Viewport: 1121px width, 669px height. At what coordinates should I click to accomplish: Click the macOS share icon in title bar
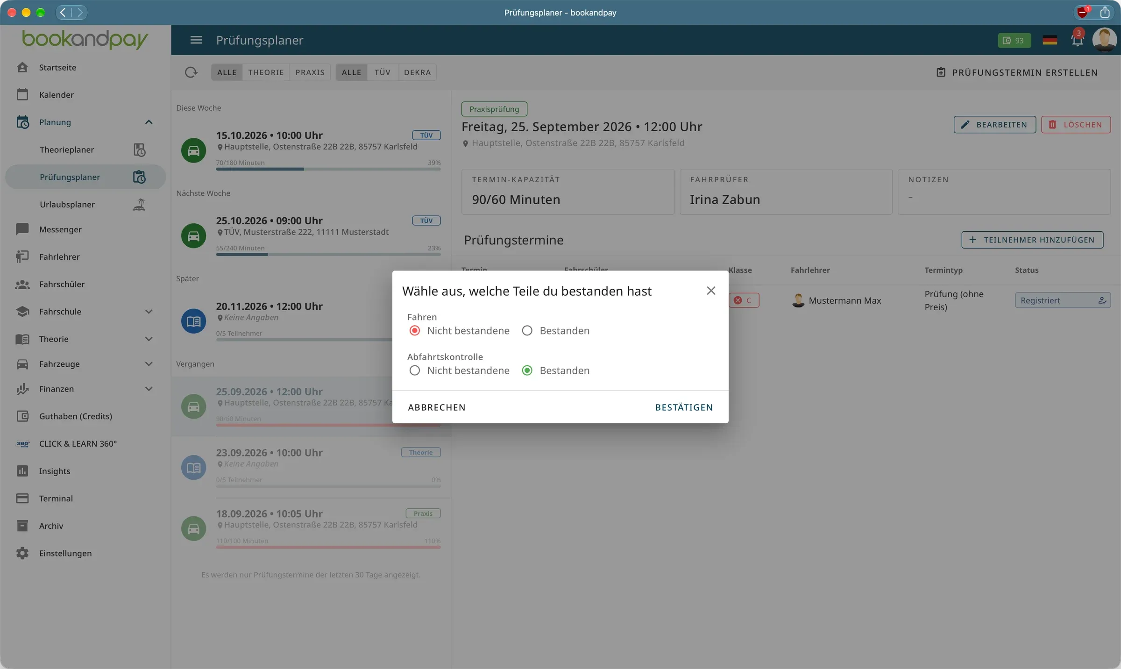(x=1105, y=13)
